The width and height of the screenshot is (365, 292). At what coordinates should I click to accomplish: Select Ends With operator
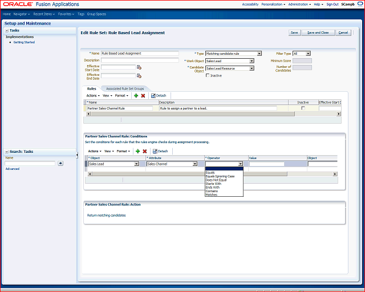(x=213, y=188)
